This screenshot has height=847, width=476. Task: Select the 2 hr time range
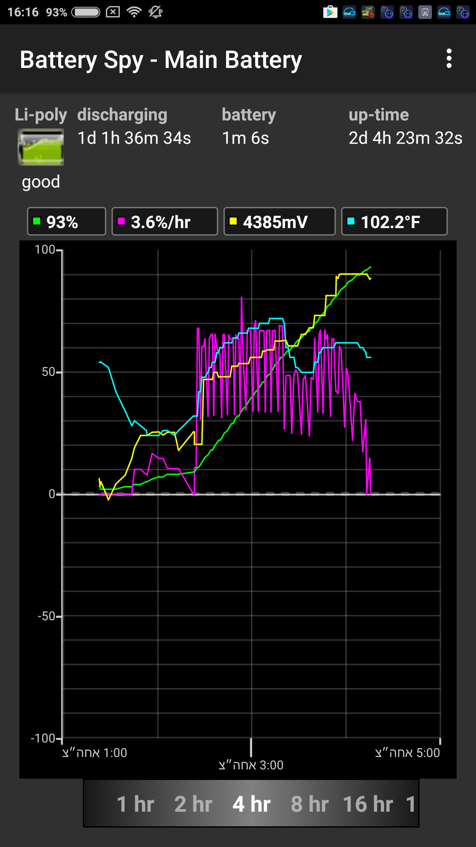[193, 804]
